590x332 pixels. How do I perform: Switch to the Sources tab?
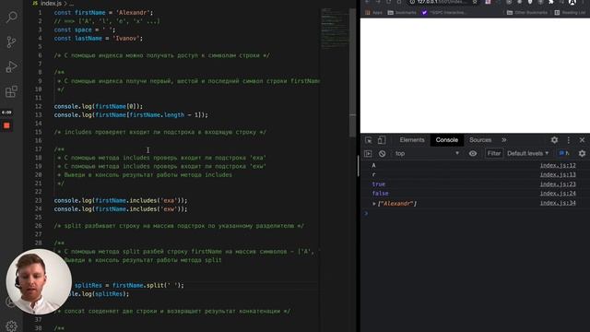pos(480,140)
